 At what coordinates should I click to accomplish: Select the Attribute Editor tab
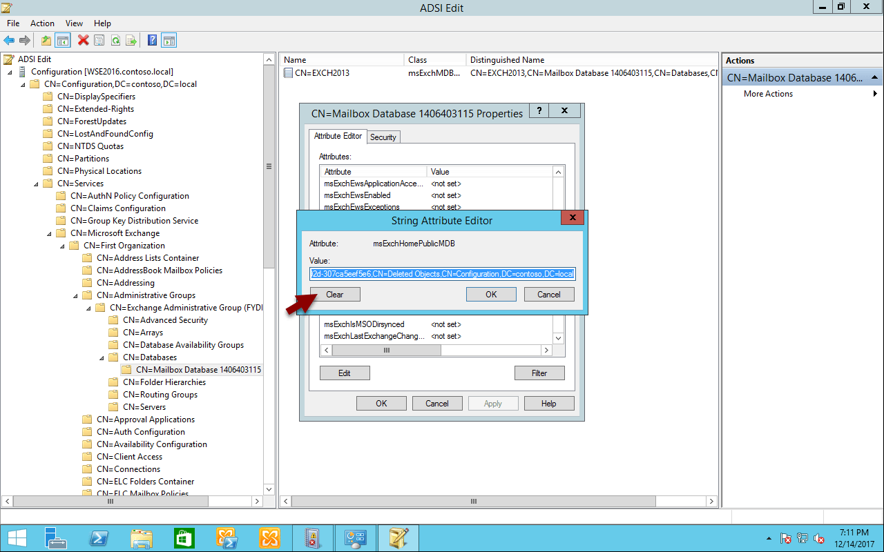coord(338,136)
